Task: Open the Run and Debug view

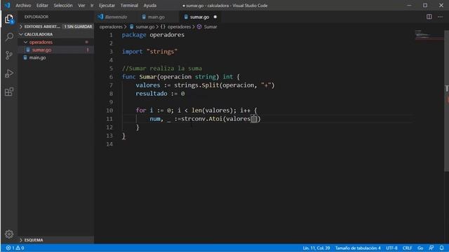Action: click(x=9, y=73)
